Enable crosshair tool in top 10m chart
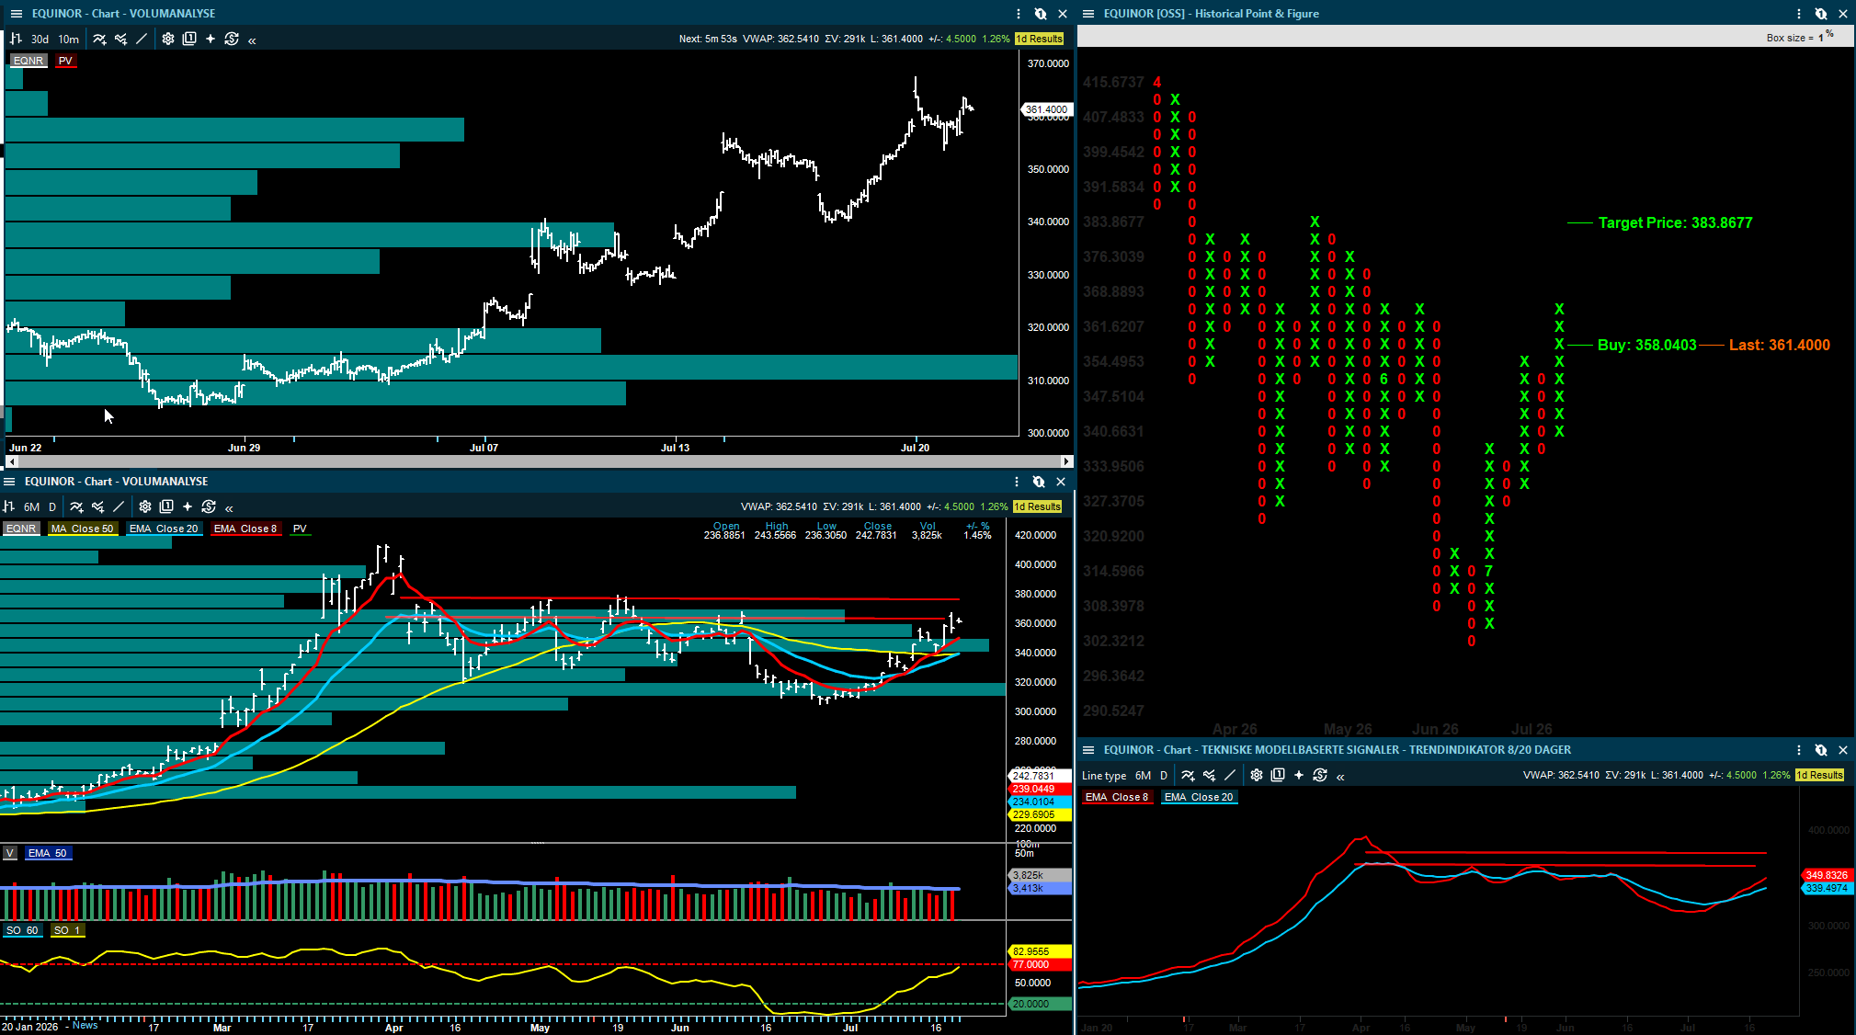Screen dimensions: 1856x1035 211,39
